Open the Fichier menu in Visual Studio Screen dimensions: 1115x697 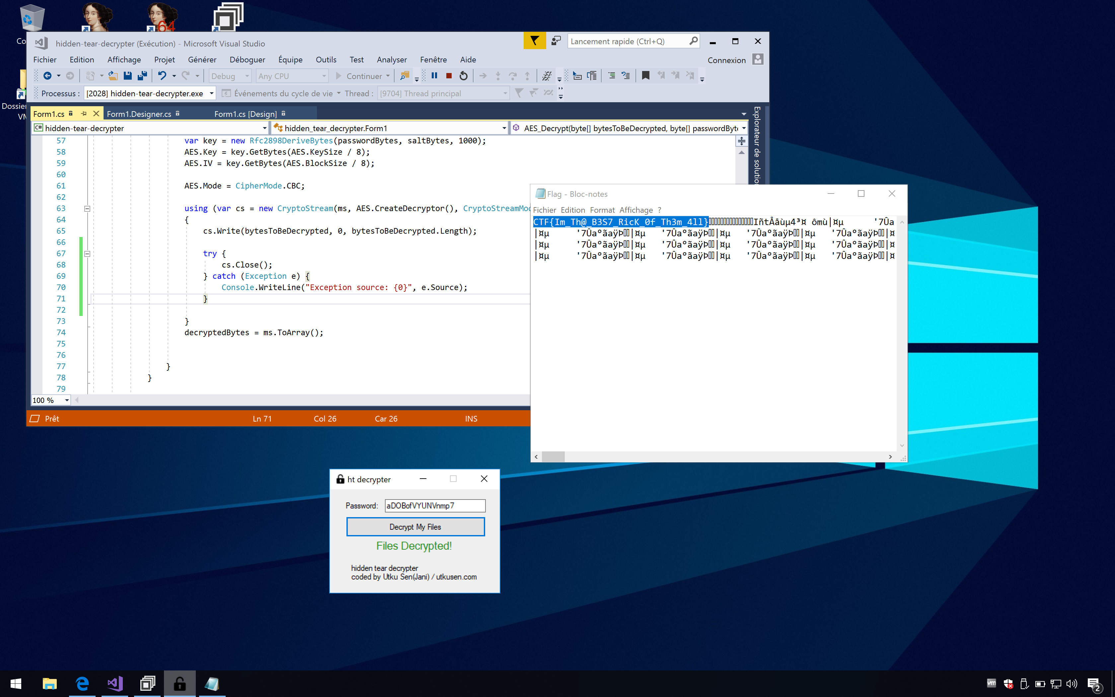(x=45, y=59)
